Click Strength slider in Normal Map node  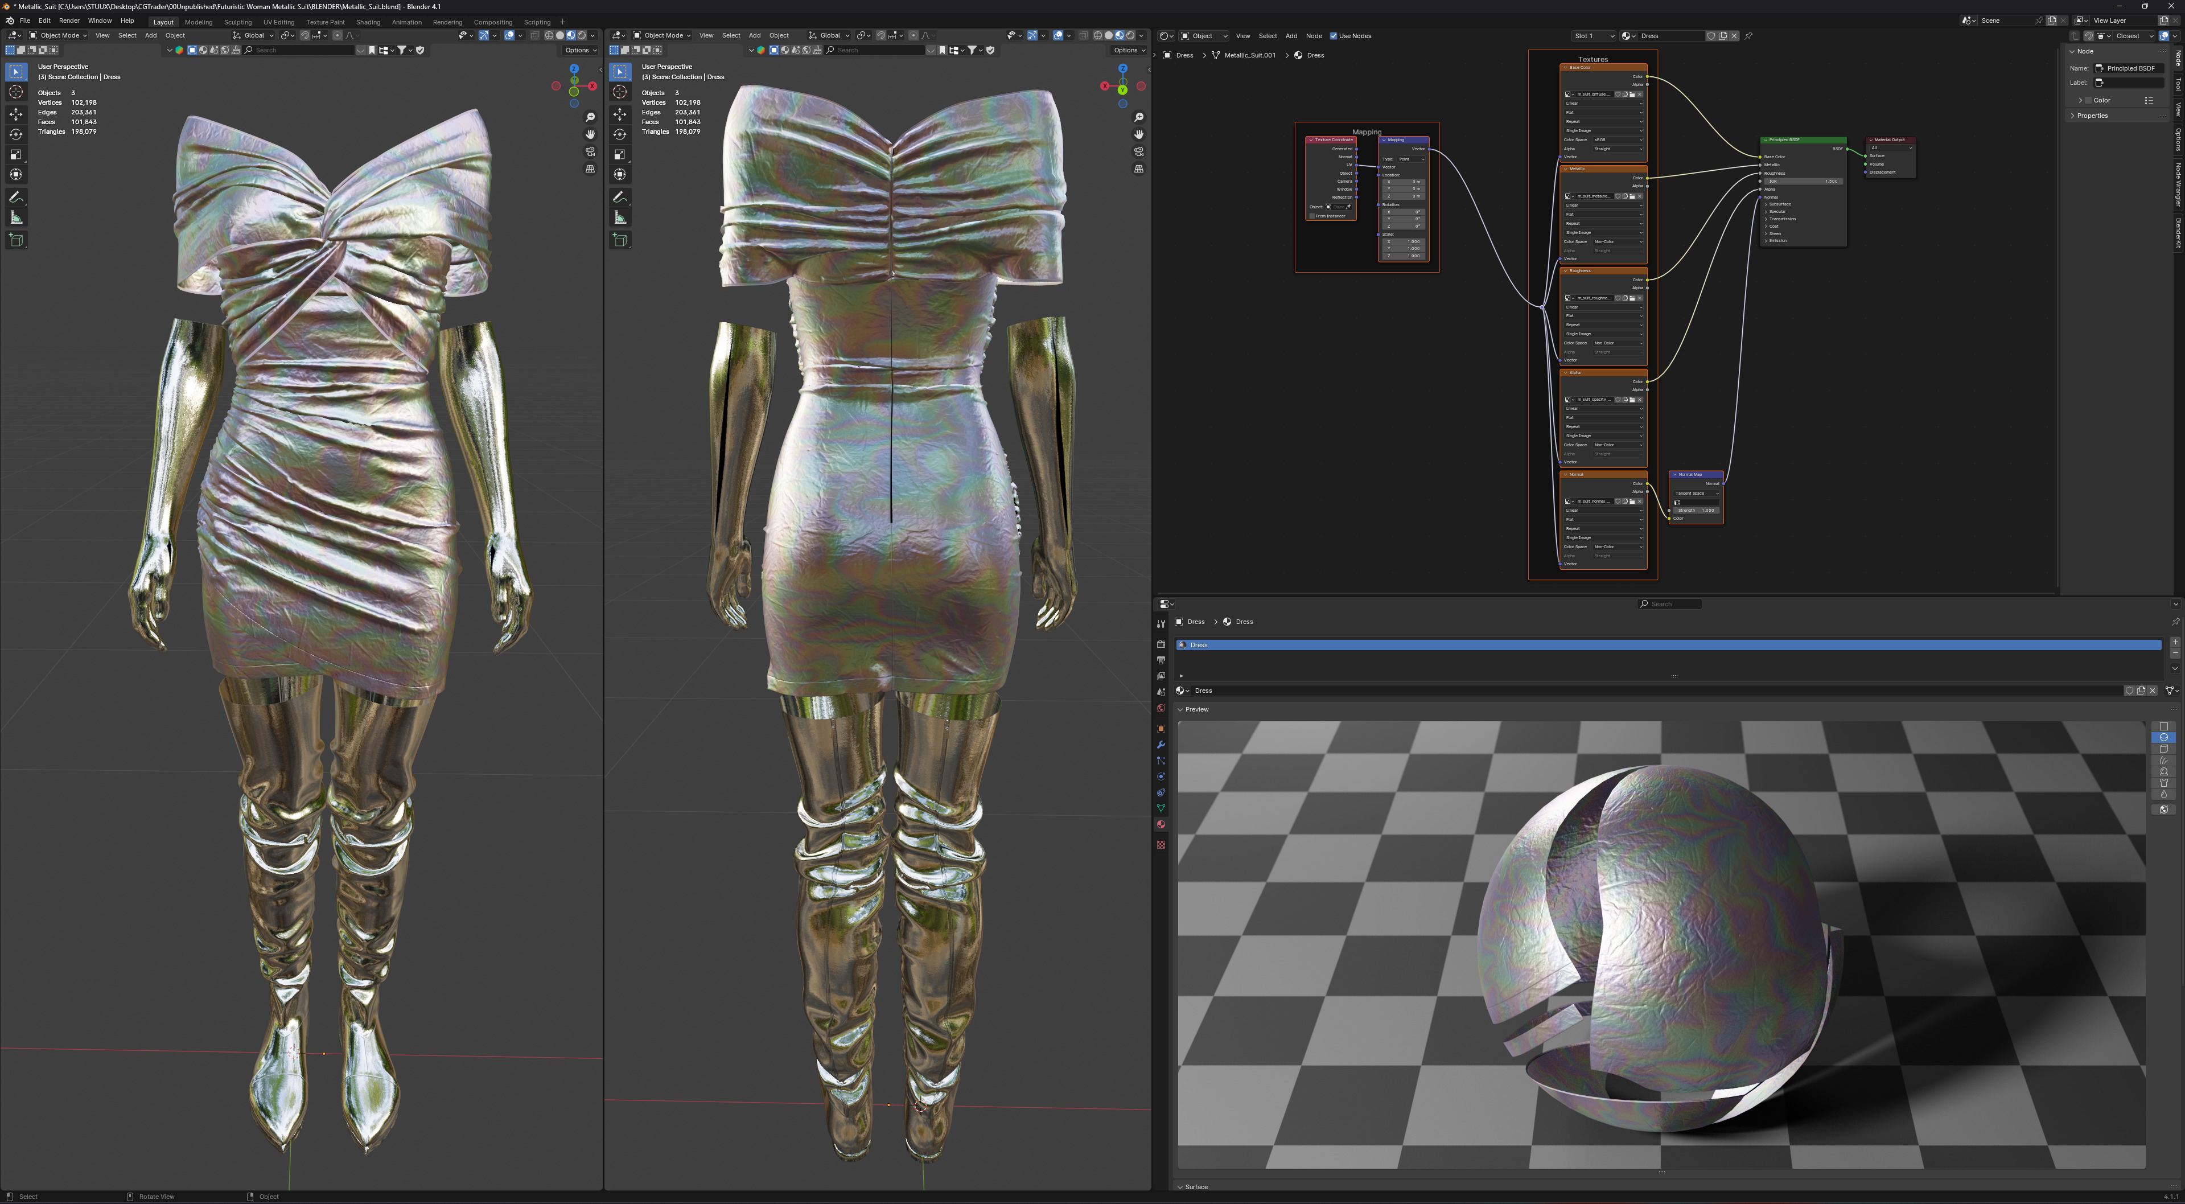[x=1697, y=510]
